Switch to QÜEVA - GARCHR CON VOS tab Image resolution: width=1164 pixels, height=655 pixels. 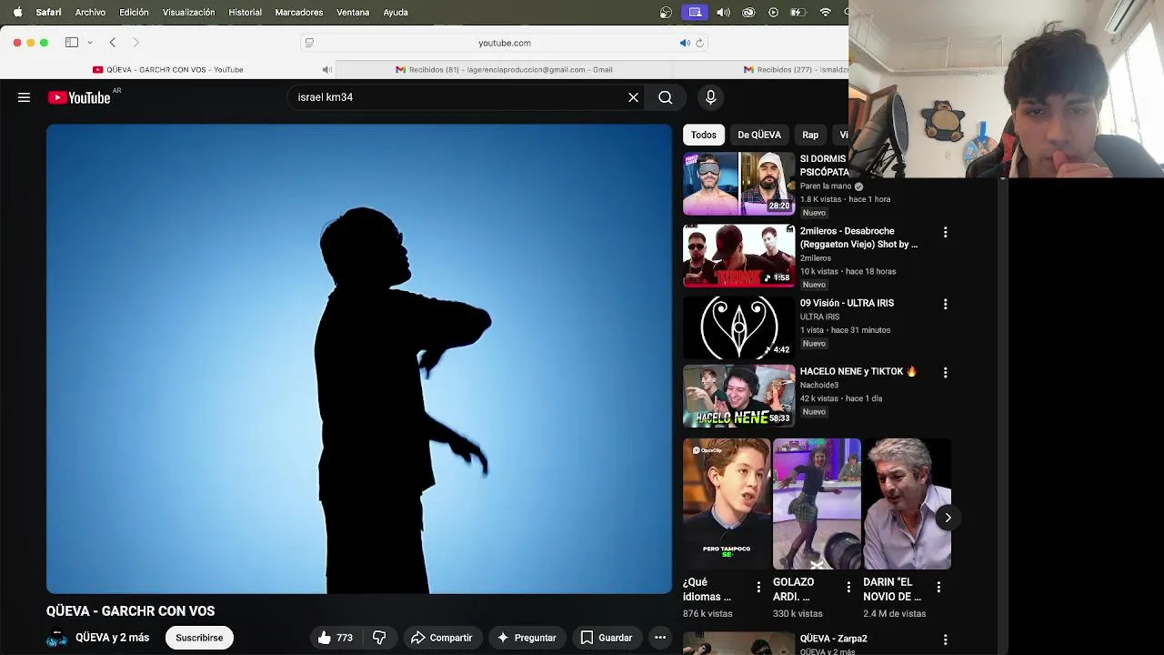[167, 69]
